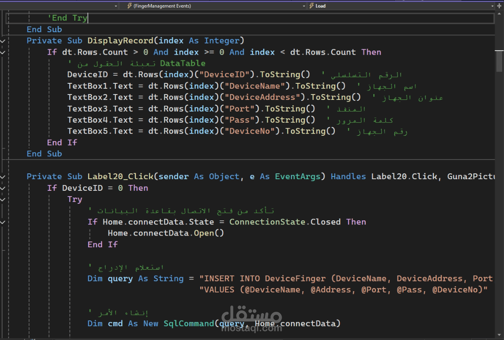The image size is (504, 340).
Task: Collapse the 'If DeviceID = 0' block chevron
Action: point(3,188)
